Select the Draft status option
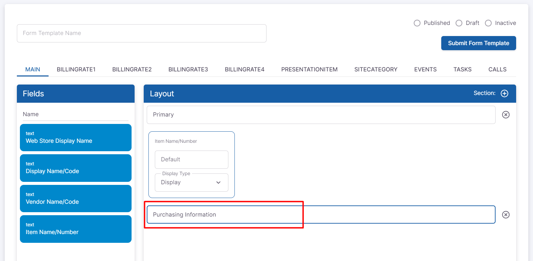The width and height of the screenshot is (533, 261). 459,23
